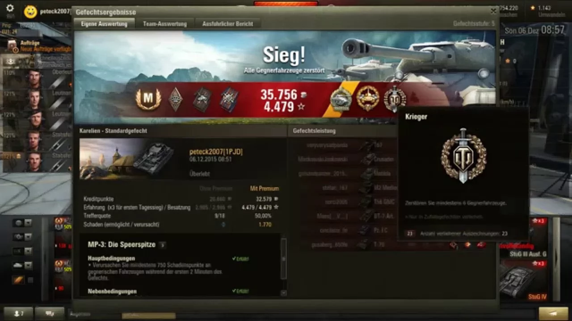The width and height of the screenshot is (572, 321).
Task: Click the golden star medal in banner
Action: [368, 99]
